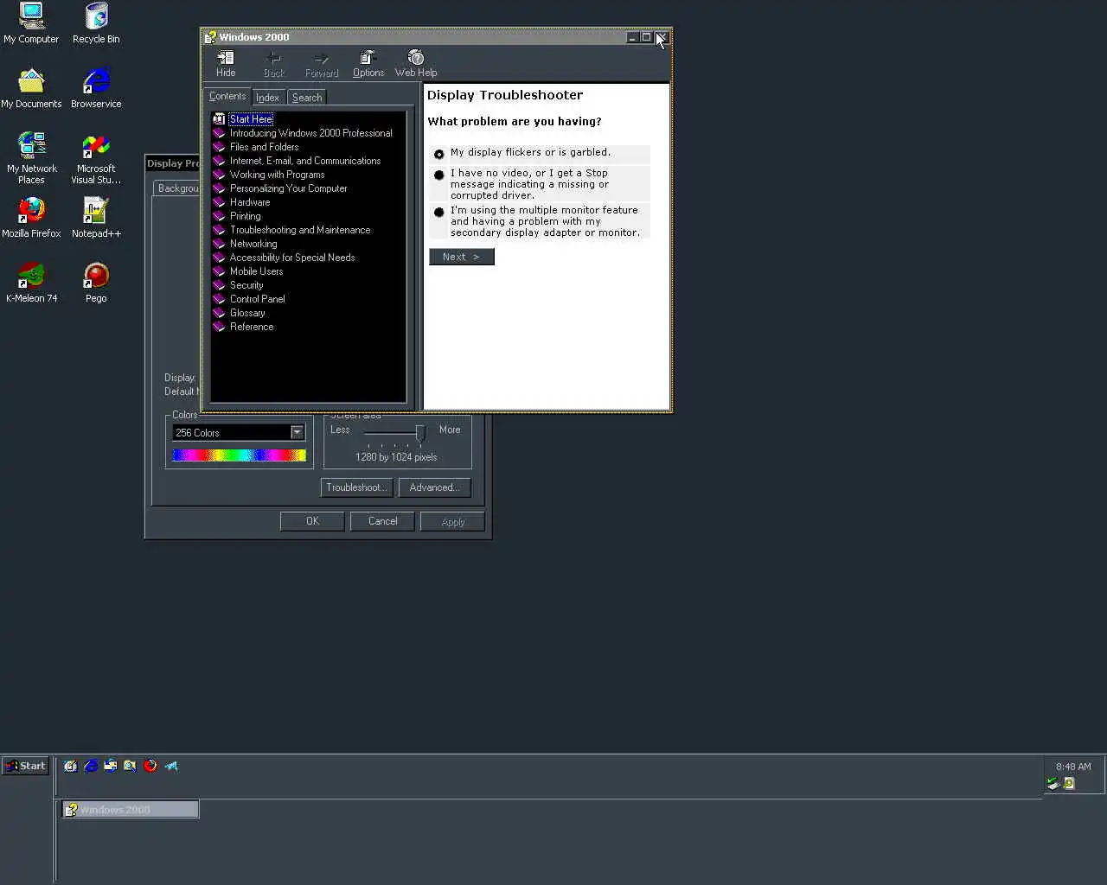The width and height of the screenshot is (1107, 885).
Task: Select the multiple monitor problem option
Action: (x=439, y=212)
